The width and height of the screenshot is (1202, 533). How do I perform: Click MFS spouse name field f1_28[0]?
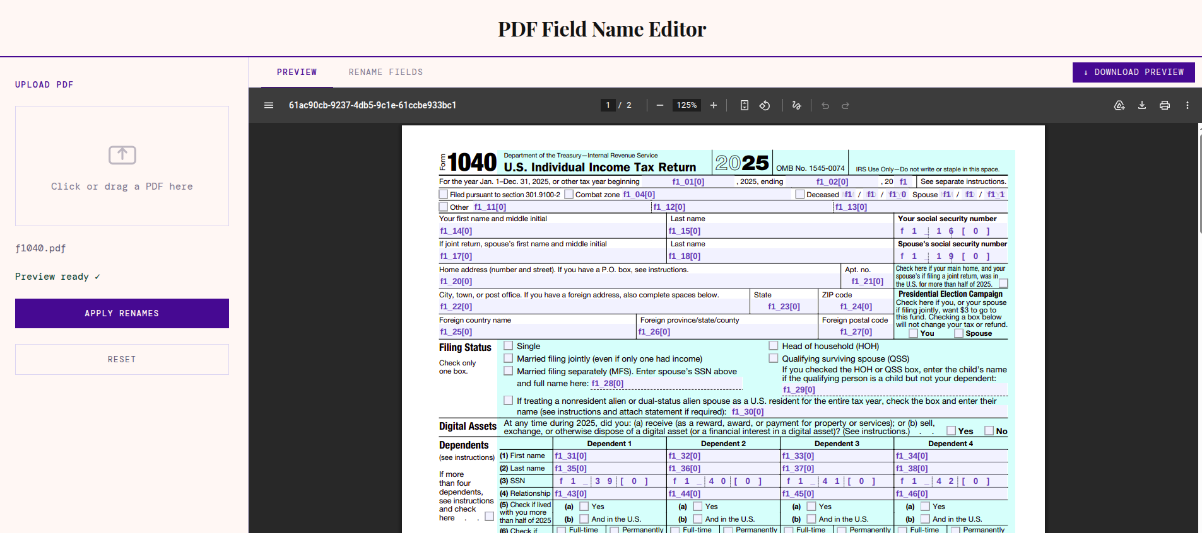coord(666,384)
